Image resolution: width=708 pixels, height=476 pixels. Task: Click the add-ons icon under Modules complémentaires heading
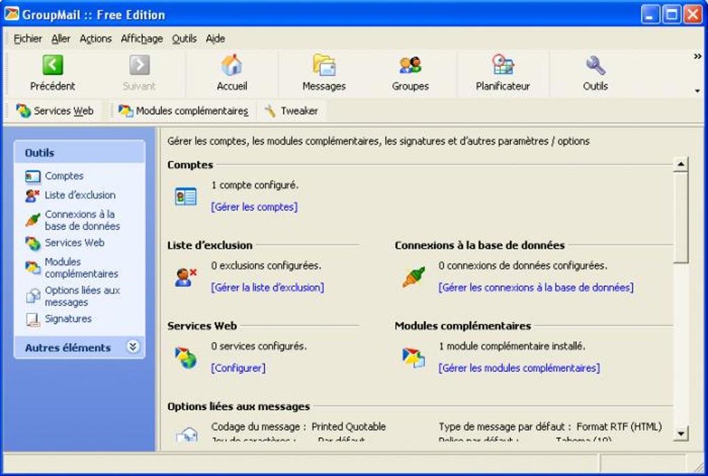coord(414,358)
